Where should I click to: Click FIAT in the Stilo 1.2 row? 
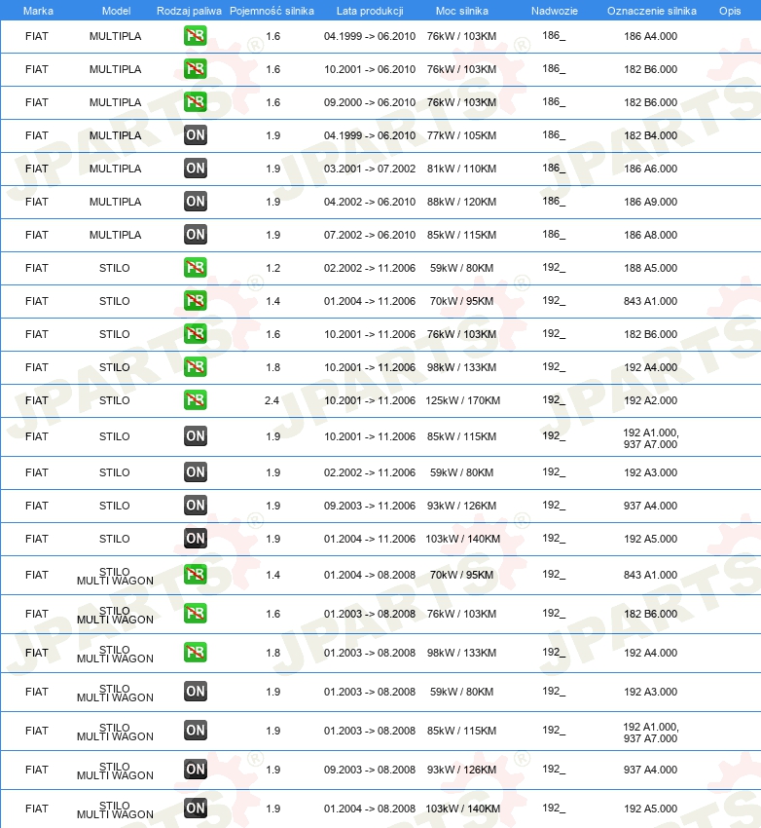[x=36, y=268]
